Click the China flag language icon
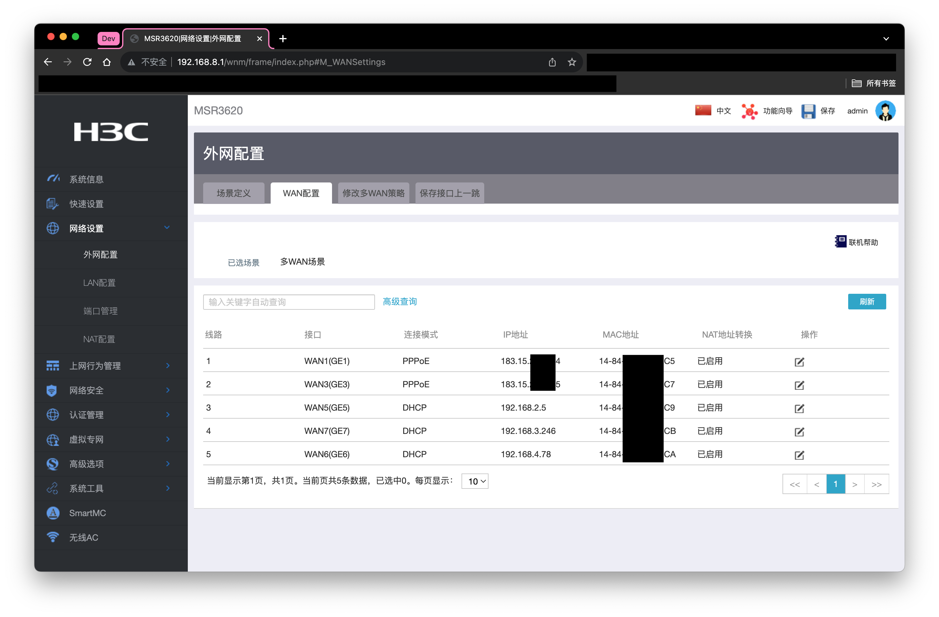939x617 pixels. click(703, 110)
